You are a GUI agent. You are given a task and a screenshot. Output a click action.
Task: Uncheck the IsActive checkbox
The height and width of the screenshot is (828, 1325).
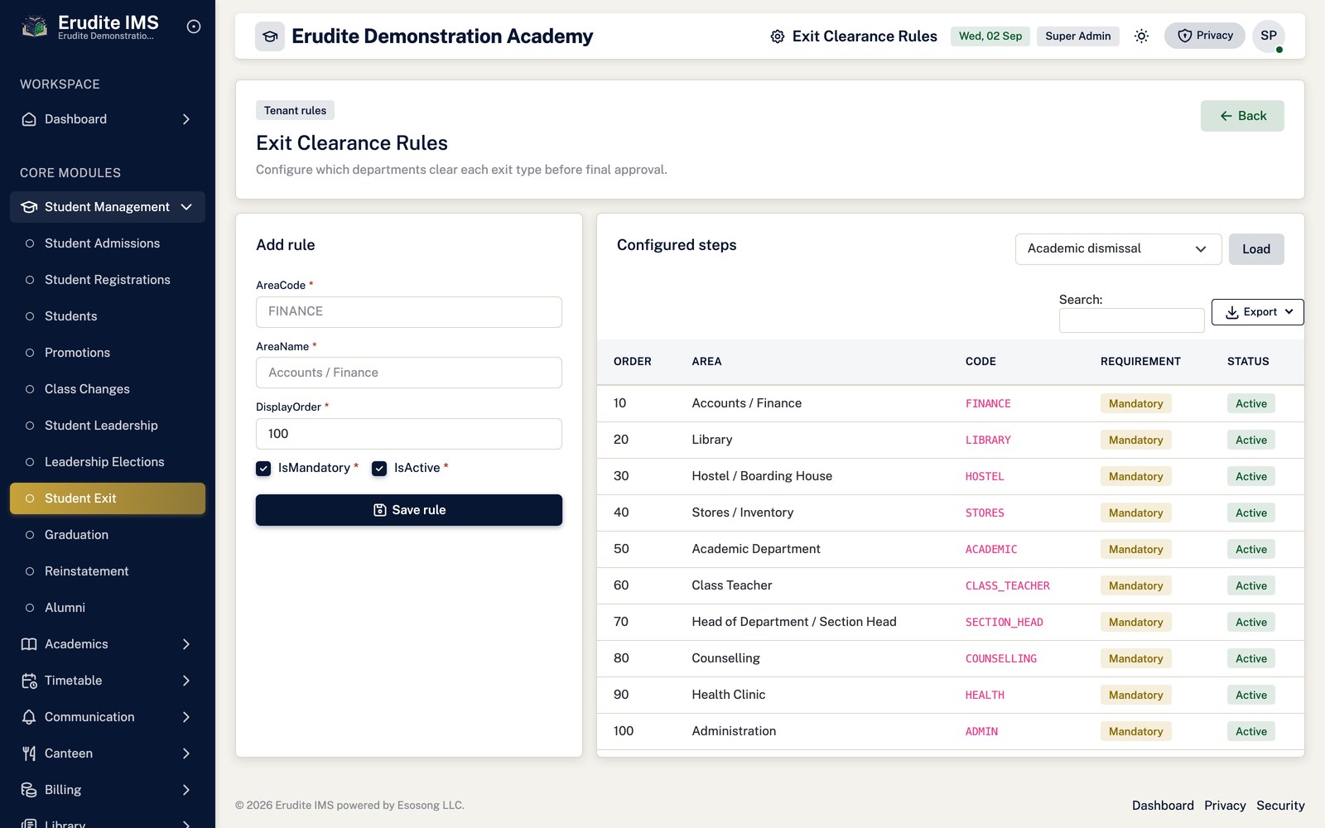click(x=379, y=469)
